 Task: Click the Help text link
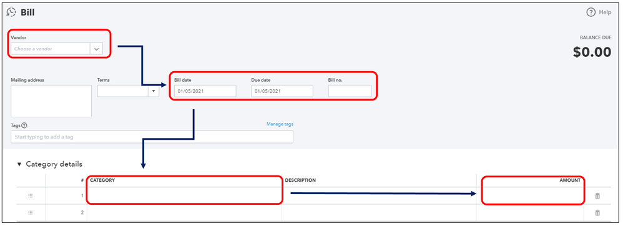pyautogui.click(x=605, y=12)
